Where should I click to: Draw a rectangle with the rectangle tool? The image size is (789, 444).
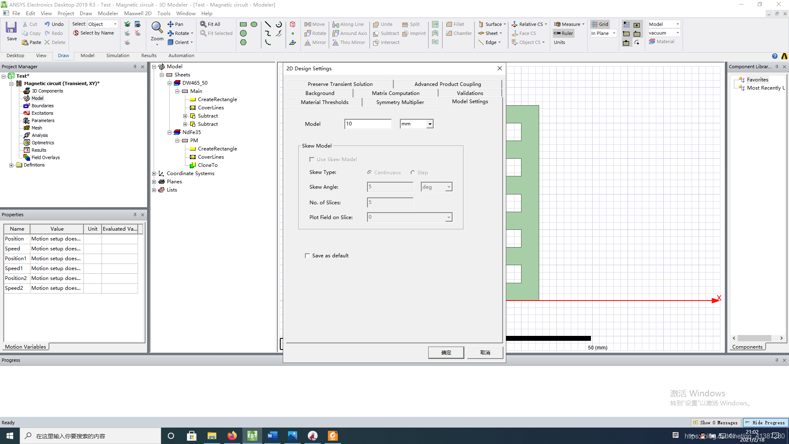[243, 24]
